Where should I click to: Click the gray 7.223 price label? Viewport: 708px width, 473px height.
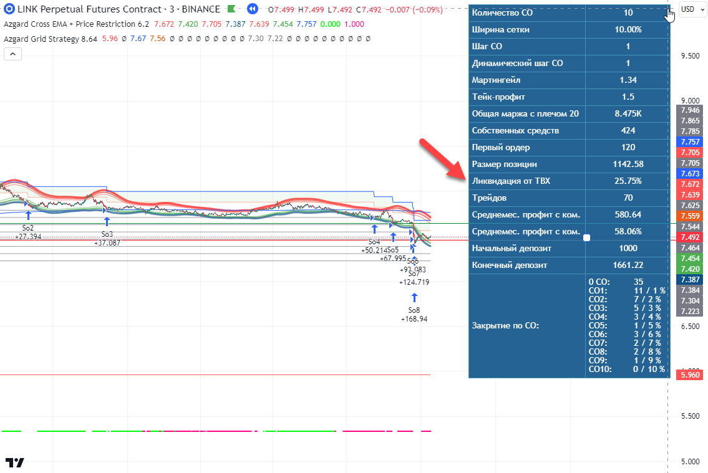tap(689, 311)
